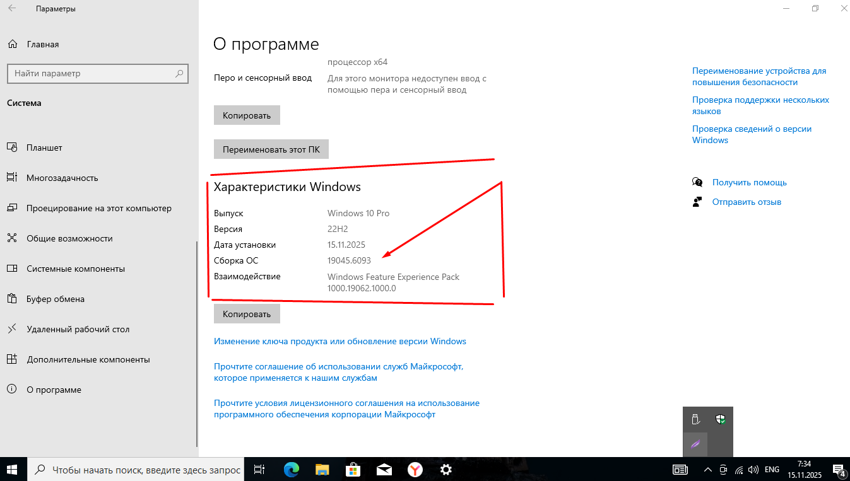Screen dimensions: 850x481
Task: Open the notification action center
Action: 839,470
